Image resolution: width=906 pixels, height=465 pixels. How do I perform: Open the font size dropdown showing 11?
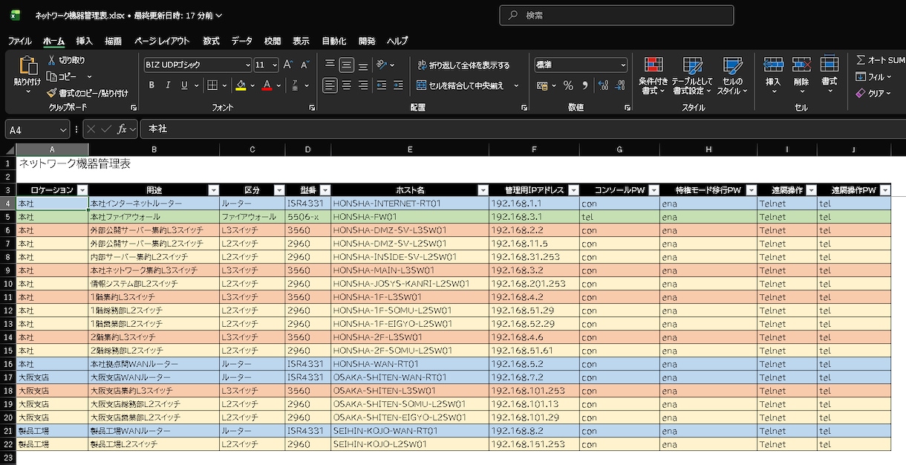[275, 65]
